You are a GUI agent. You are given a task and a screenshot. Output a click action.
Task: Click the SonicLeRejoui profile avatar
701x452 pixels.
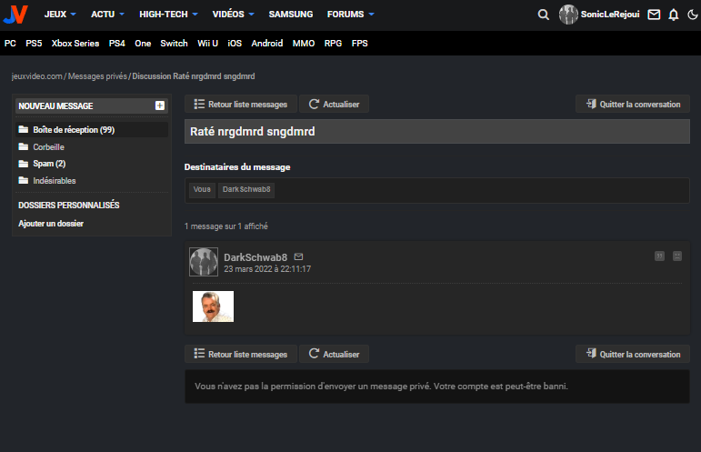coord(568,15)
